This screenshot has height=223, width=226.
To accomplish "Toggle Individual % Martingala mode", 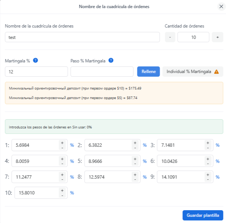I will [x=193, y=72].
